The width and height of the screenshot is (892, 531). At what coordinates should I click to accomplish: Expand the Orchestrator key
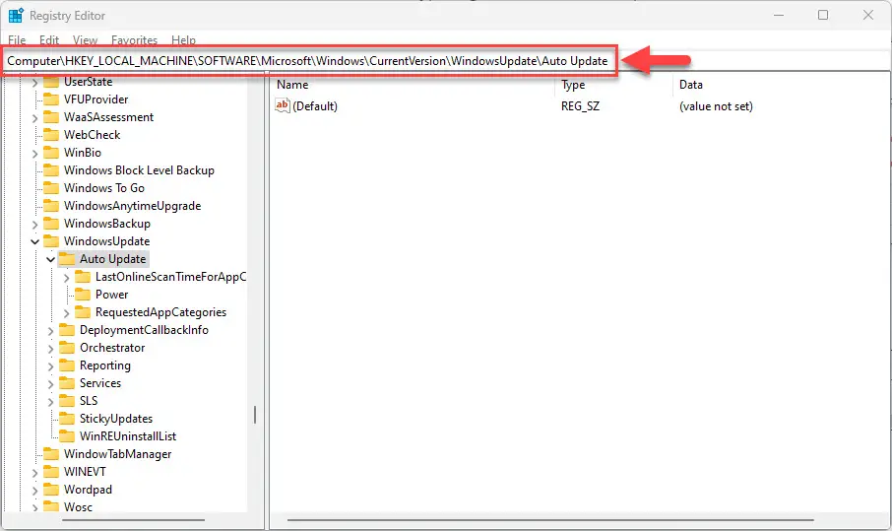pyautogui.click(x=50, y=349)
